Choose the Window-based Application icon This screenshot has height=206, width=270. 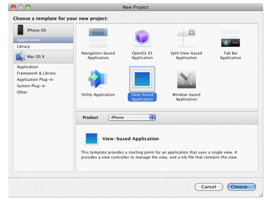186,79
